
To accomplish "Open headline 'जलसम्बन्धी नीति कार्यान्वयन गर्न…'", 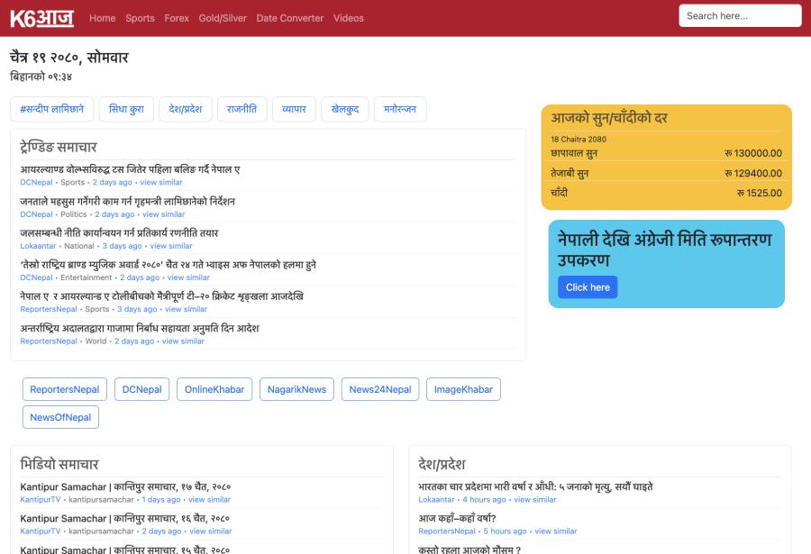I will pos(119,232).
